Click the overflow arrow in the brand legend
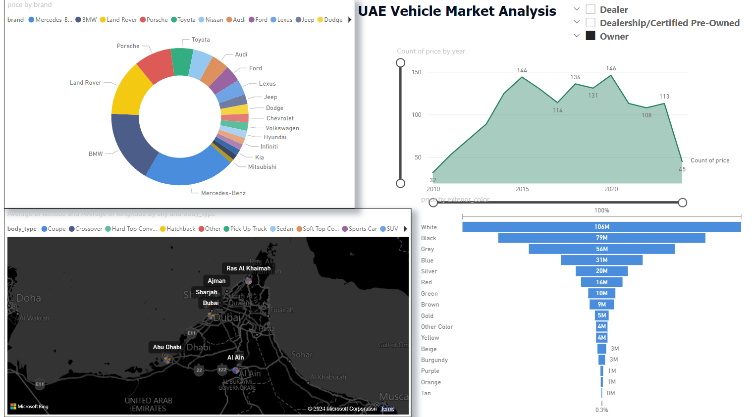 (349, 19)
